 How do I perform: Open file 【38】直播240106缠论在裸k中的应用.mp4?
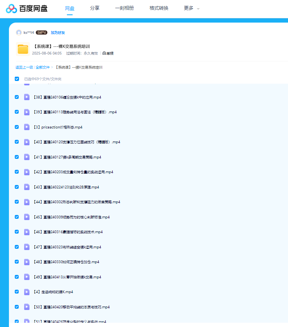(67, 97)
